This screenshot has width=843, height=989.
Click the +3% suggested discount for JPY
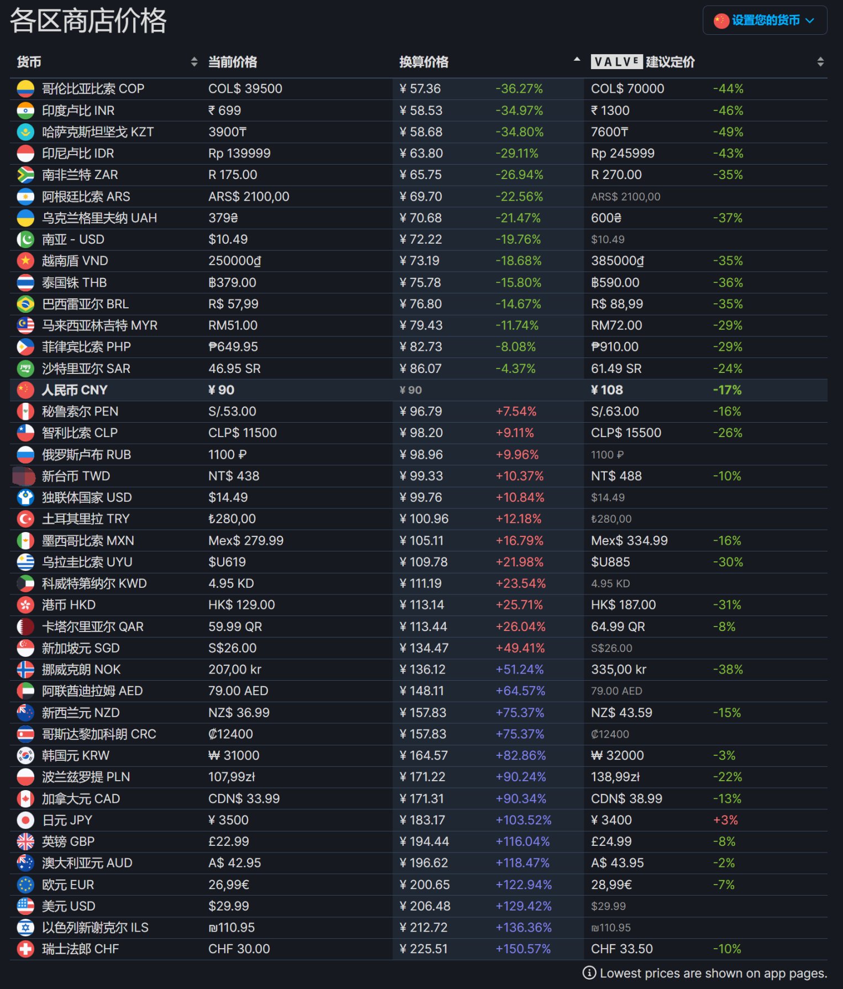point(725,820)
